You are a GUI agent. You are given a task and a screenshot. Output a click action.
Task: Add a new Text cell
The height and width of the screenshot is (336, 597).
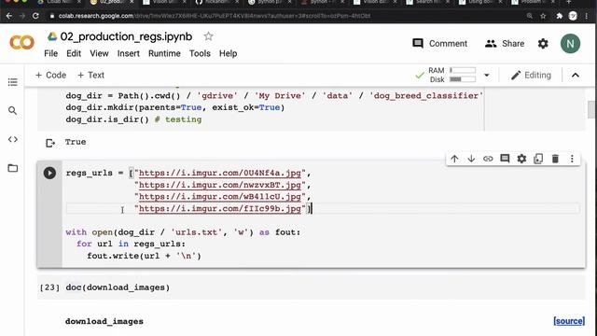click(90, 75)
